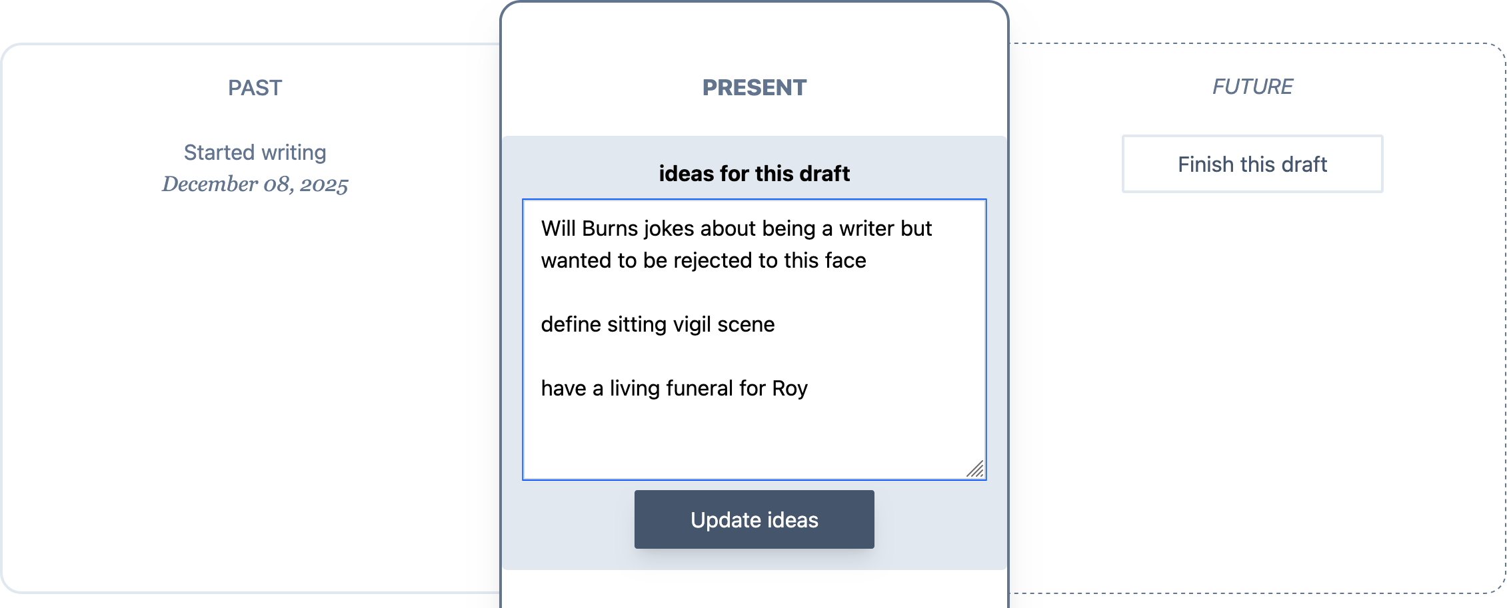Click the Finish this draft button
This screenshot has height=608, width=1507.
tap(1252, 164)
